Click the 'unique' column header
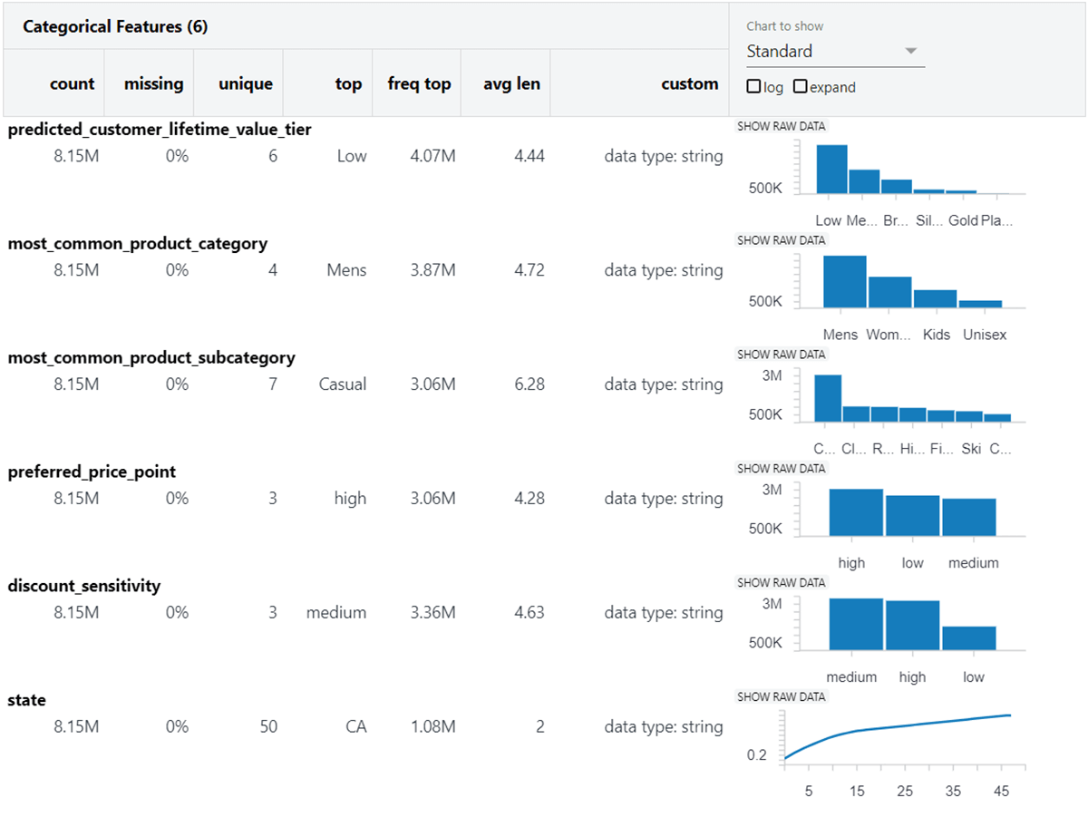This screenshot has width=1088, height=817. (x=245, y=83)
